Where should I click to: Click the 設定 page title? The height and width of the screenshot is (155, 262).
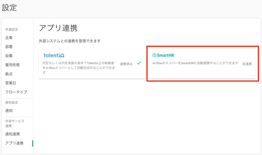[x=9, y=7]
